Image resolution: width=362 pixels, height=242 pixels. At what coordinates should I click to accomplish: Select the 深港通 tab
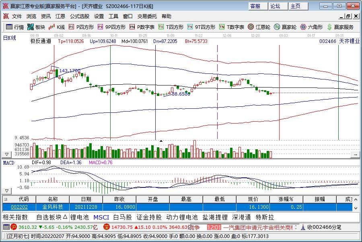(x=241, y=217)
